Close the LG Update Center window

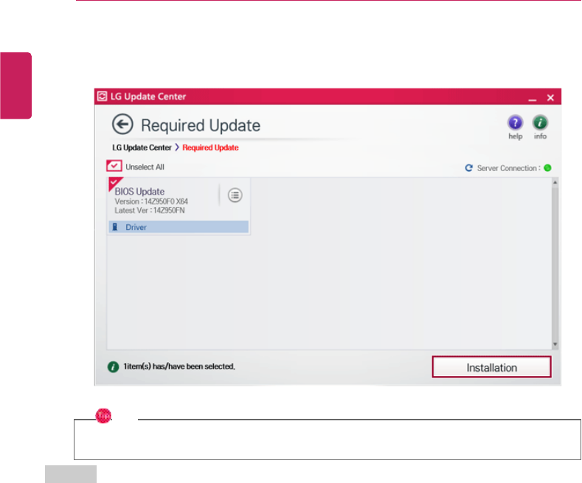550,97
